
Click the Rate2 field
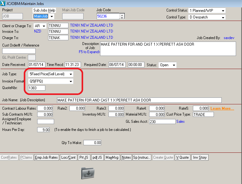click(77, 108)
